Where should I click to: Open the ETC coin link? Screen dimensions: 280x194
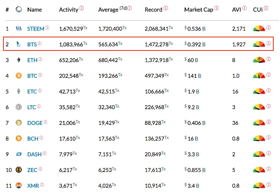click(32, 92)
